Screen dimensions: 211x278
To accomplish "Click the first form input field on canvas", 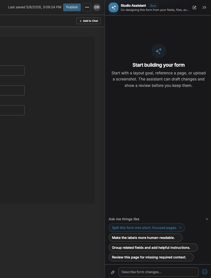I will coord(12,71).
